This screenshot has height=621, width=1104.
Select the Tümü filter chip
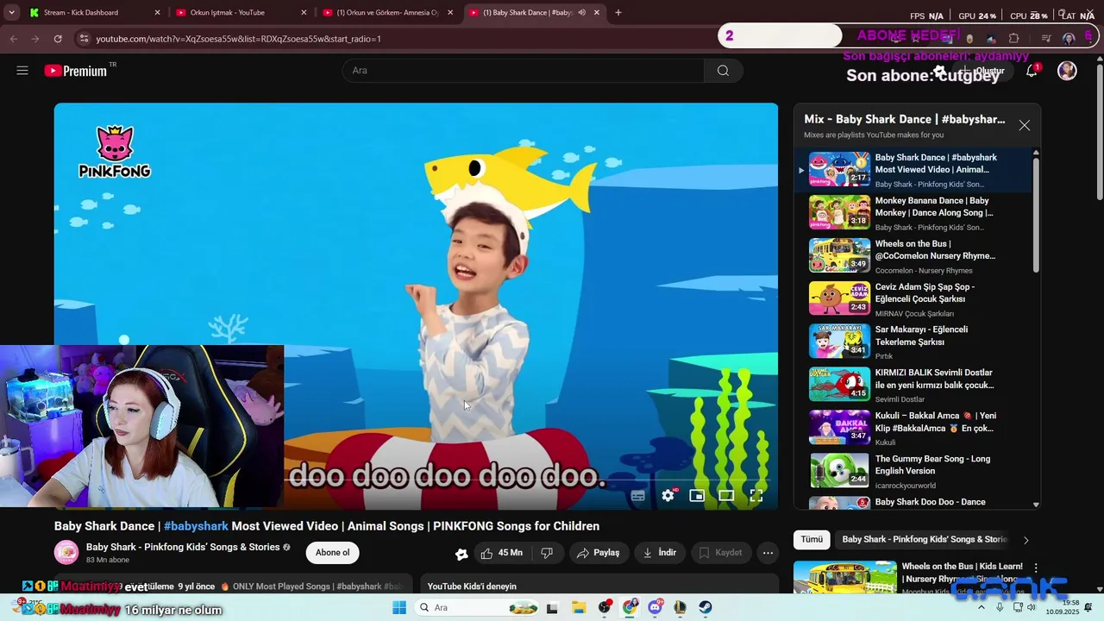click(812, 539)
